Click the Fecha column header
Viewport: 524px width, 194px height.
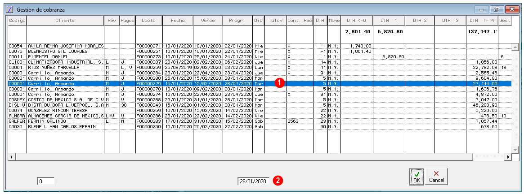click(178, 20)
